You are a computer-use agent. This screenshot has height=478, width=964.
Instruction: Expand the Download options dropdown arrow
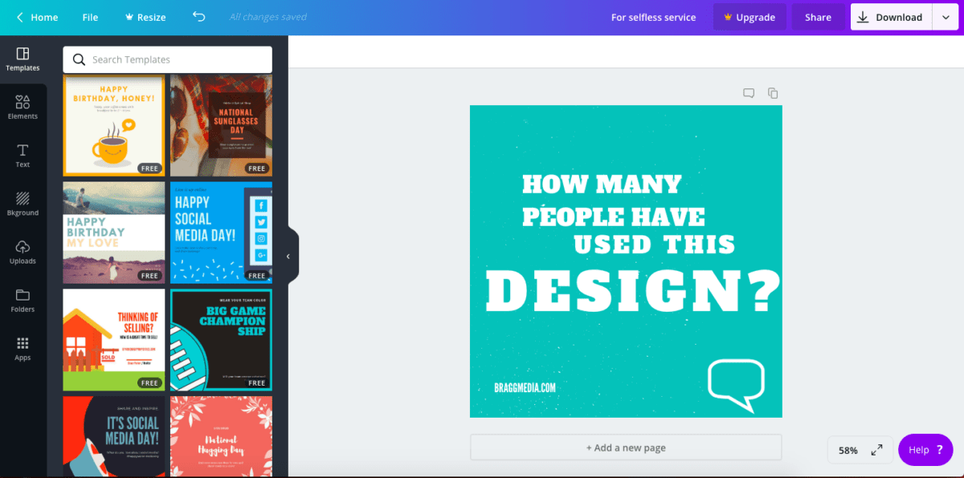[945, 18]
